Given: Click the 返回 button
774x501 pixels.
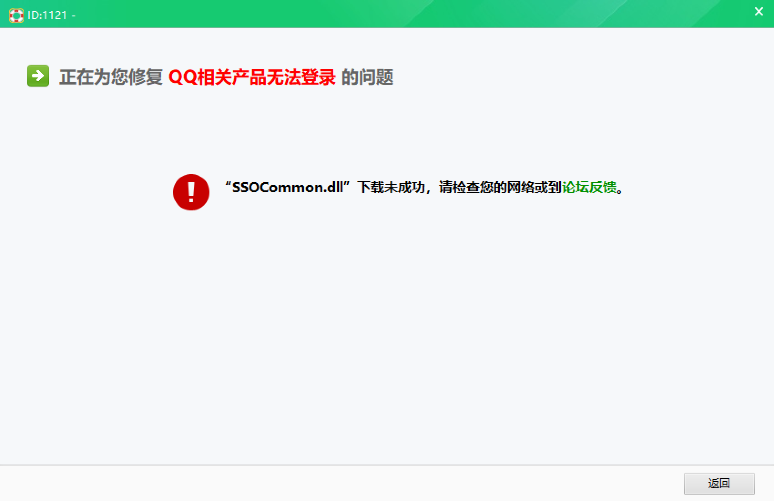Looking at the screenshot, I should [x=719, y=483].
